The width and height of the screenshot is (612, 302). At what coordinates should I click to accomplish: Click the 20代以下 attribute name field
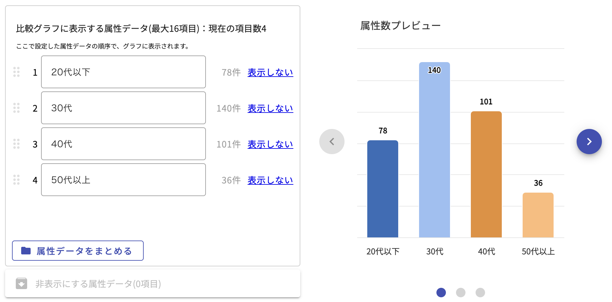click(x=123, y=72)
